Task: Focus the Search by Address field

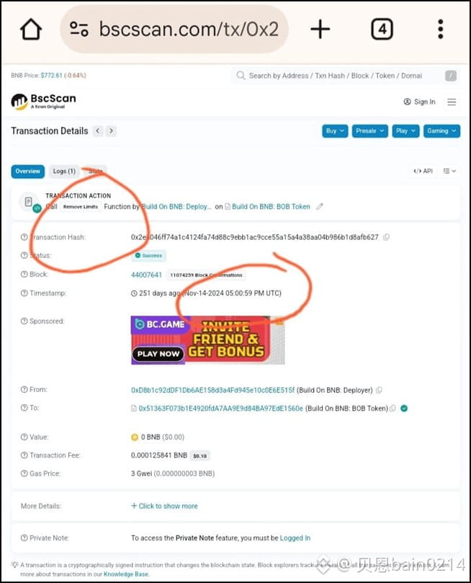Action: coord(346,76)
